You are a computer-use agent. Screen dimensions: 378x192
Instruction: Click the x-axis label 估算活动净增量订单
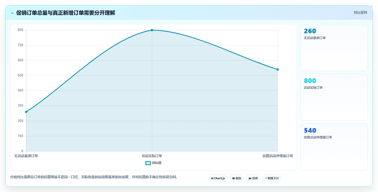click(x=278, y=156)
